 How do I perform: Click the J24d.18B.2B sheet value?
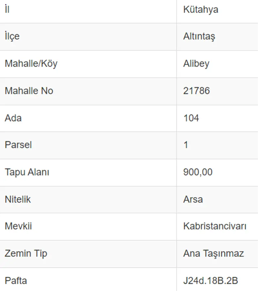[211, 280]
